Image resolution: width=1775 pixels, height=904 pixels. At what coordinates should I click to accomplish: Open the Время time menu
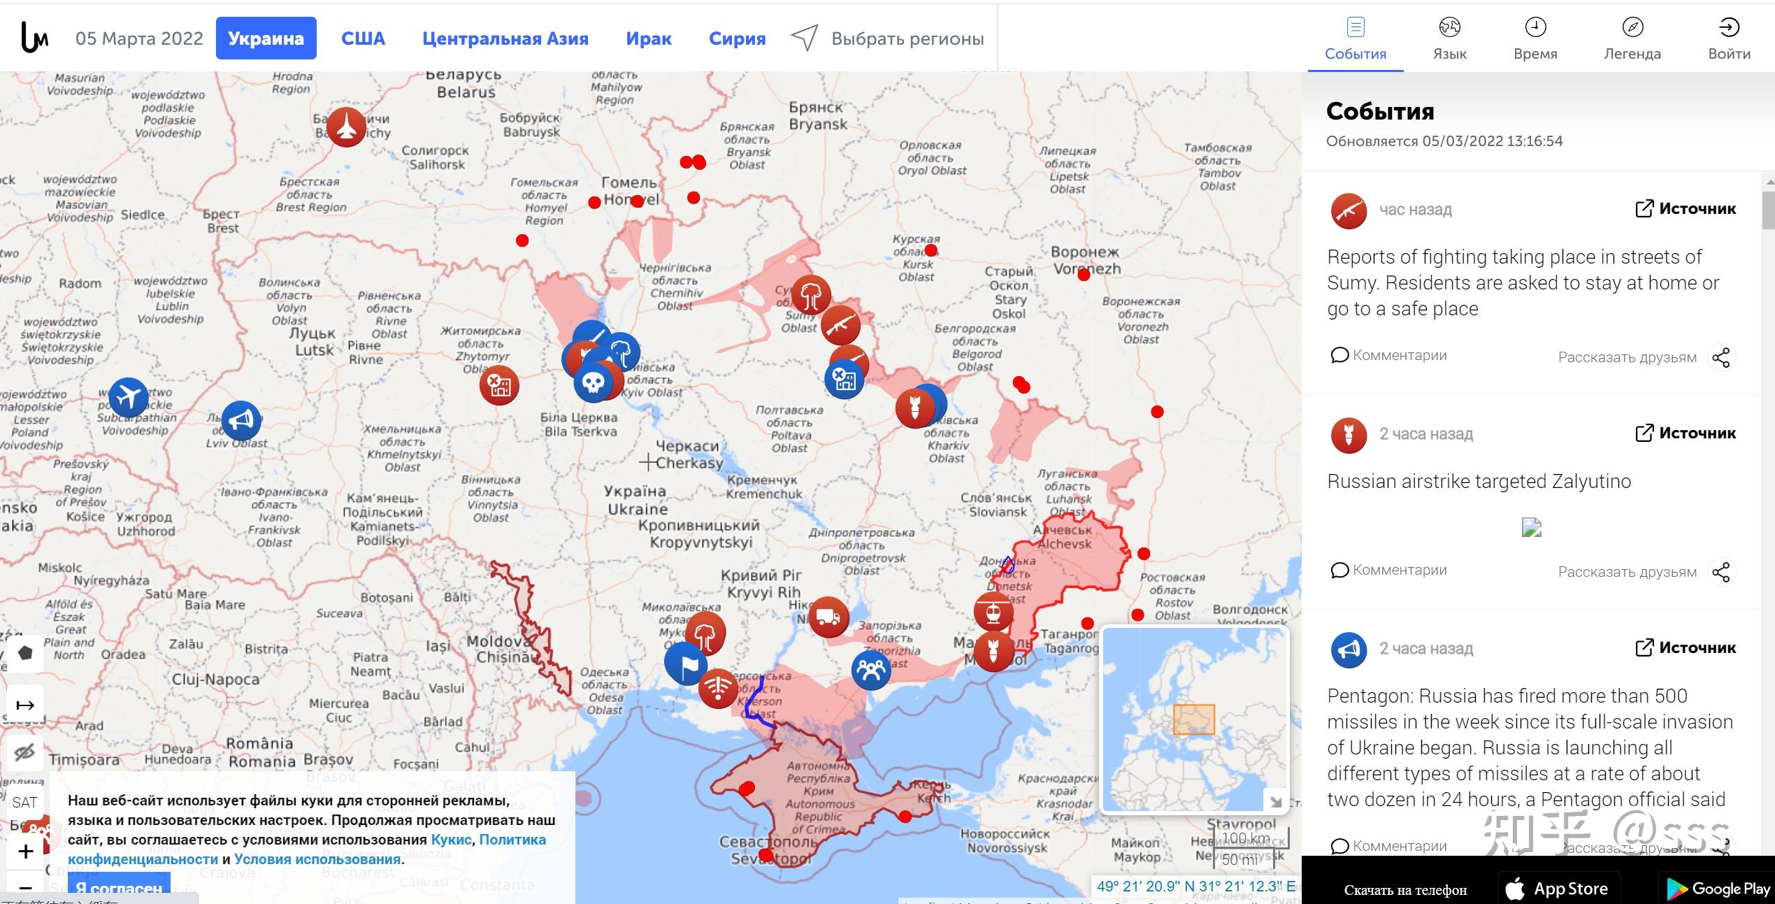pos(1535,39)
